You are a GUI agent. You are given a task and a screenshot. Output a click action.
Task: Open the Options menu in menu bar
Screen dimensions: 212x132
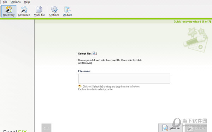(16, 2)
